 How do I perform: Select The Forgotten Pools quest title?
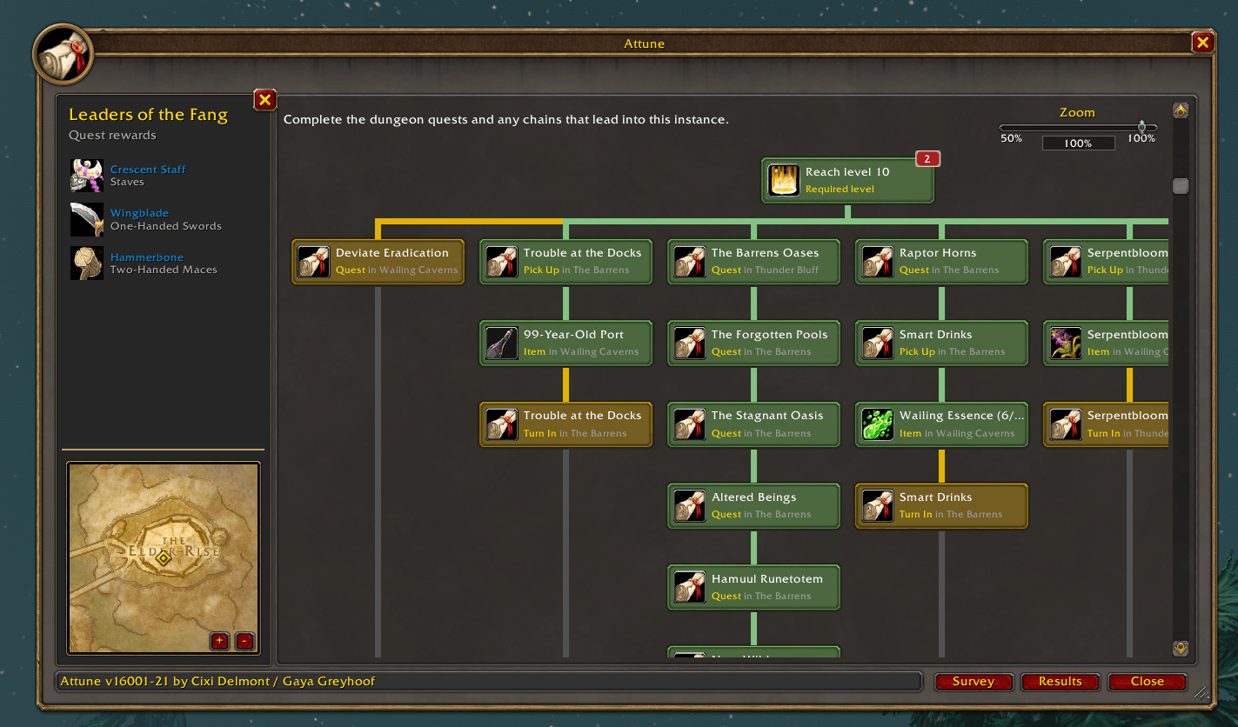pos(769,335)
